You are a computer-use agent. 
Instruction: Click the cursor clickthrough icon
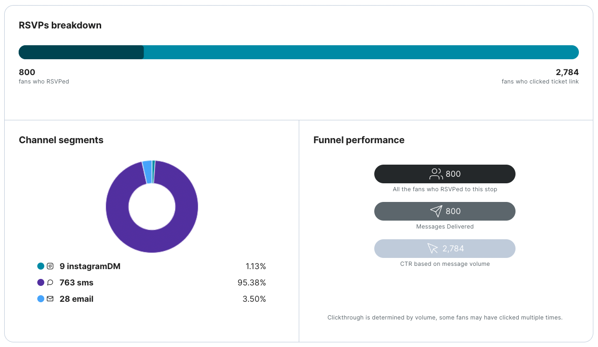433,249
